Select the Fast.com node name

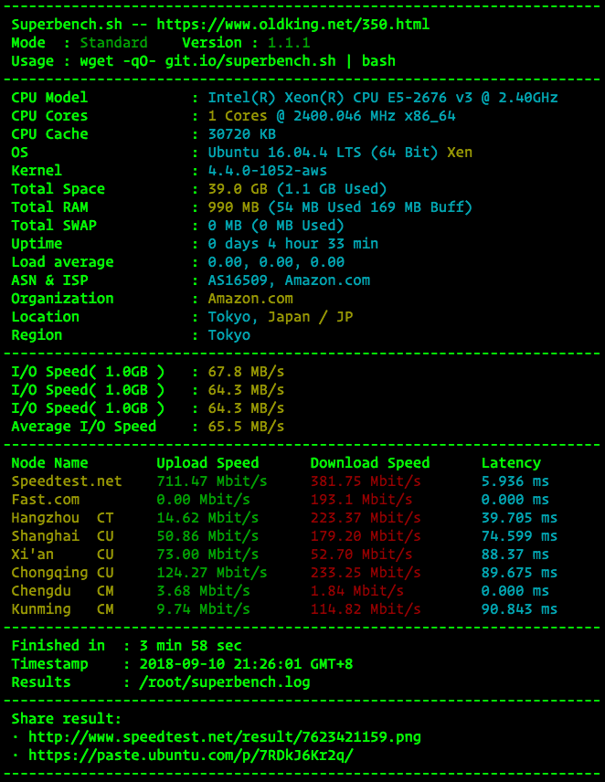(46, 499)
